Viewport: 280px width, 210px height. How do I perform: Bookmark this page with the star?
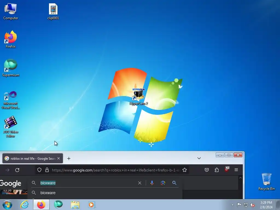(x=185, y=170)
